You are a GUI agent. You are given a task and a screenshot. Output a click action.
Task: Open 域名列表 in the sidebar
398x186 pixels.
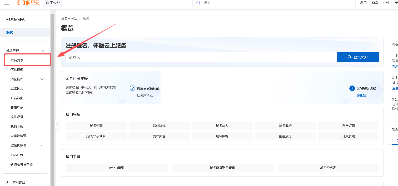coord(17,60)
